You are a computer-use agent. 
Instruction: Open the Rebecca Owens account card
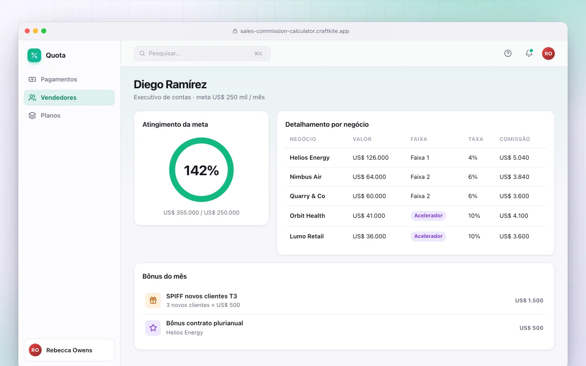click(69, 350)
